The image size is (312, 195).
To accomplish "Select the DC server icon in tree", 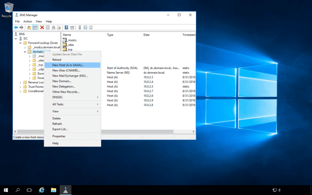I will tap(21, 39).
